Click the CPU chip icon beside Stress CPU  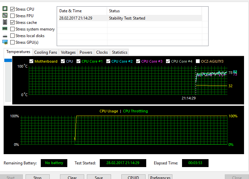pos(5,9)
